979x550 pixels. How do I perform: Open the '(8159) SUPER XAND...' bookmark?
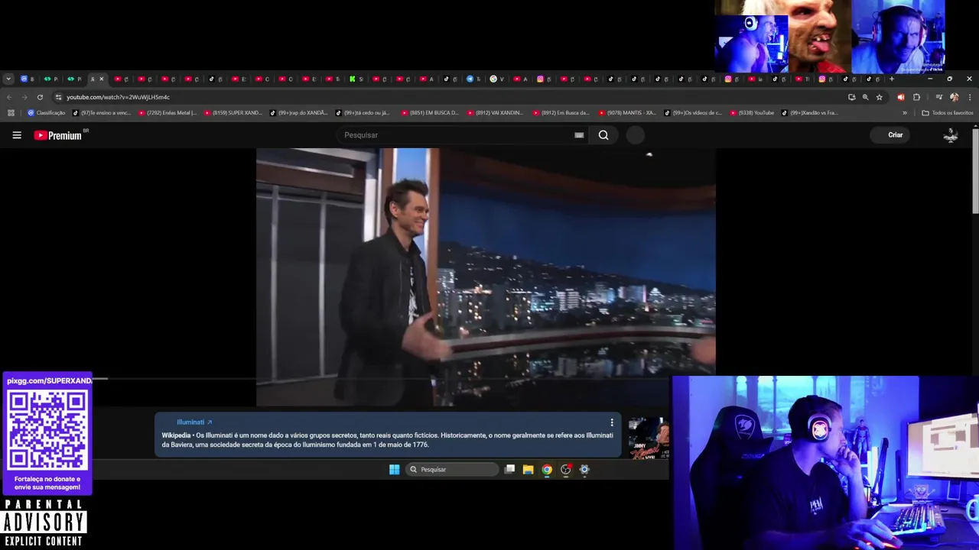(x=233, y=113)
